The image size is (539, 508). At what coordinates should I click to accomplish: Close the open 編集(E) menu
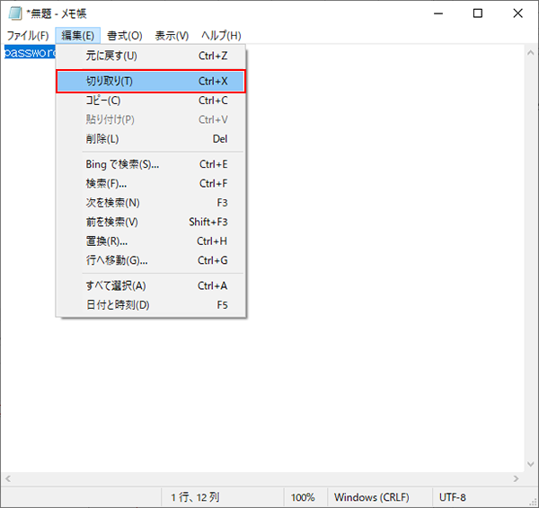click(77, 36)
